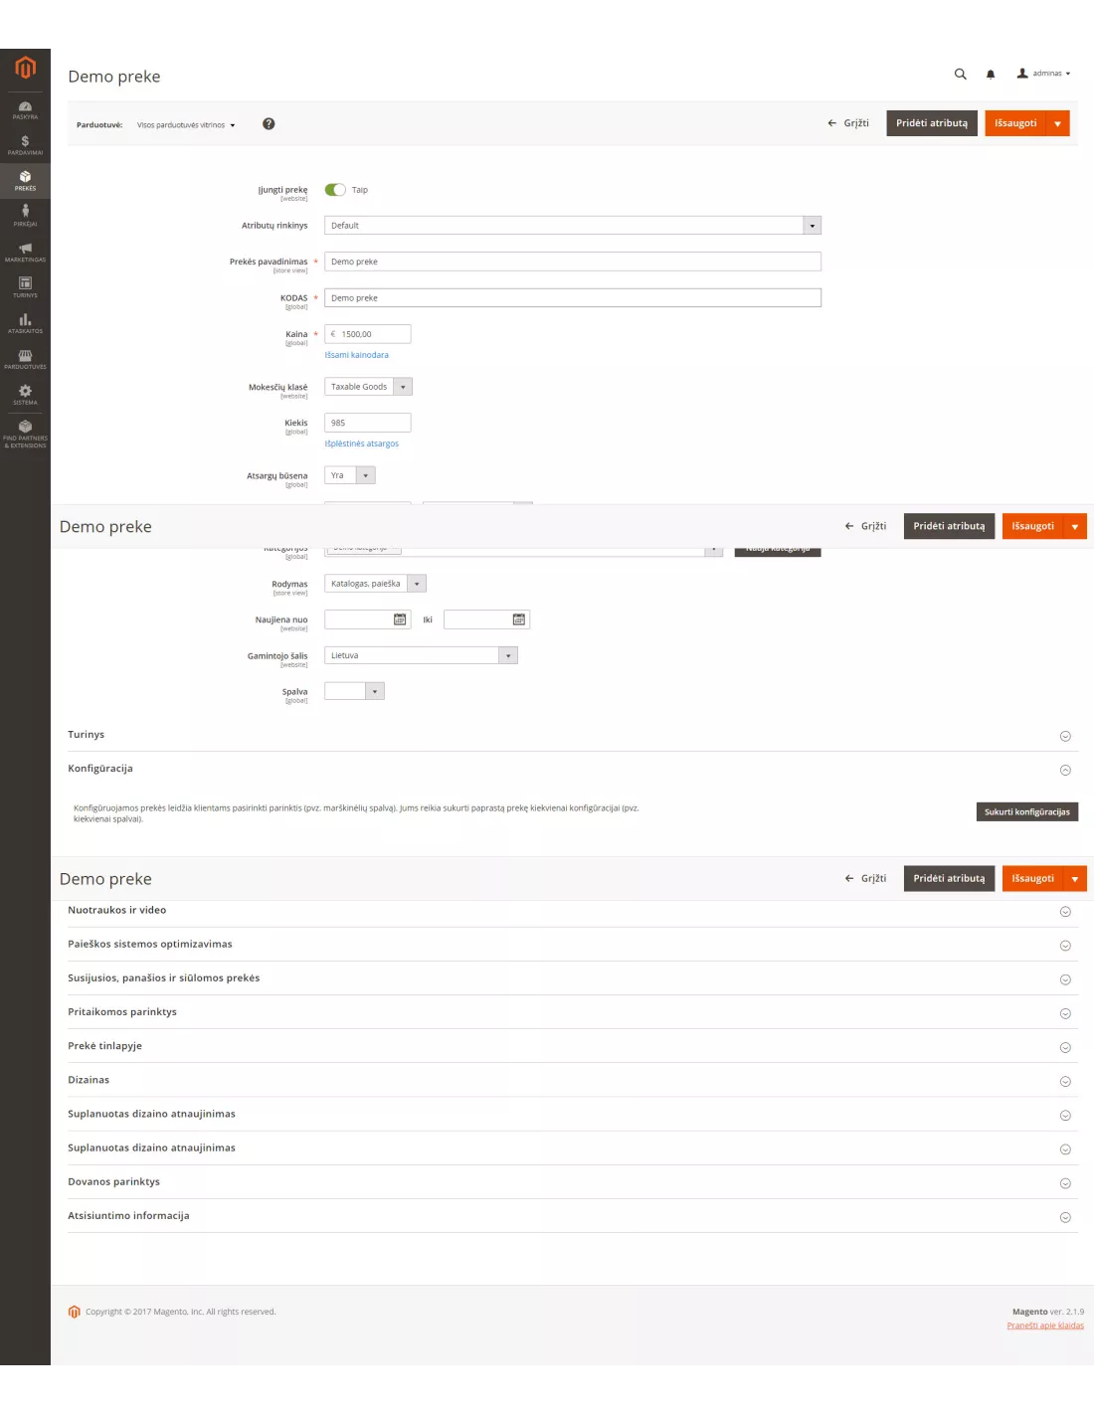Open the Visos parduotuvės vitrinos switcher
The height and width of the screenshot is (1414, 1094).
tap(186, 125)
